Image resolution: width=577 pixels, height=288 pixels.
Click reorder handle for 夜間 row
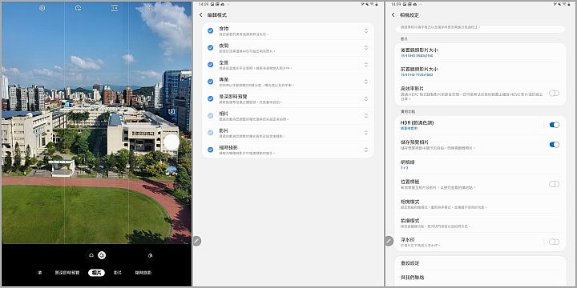366,47
